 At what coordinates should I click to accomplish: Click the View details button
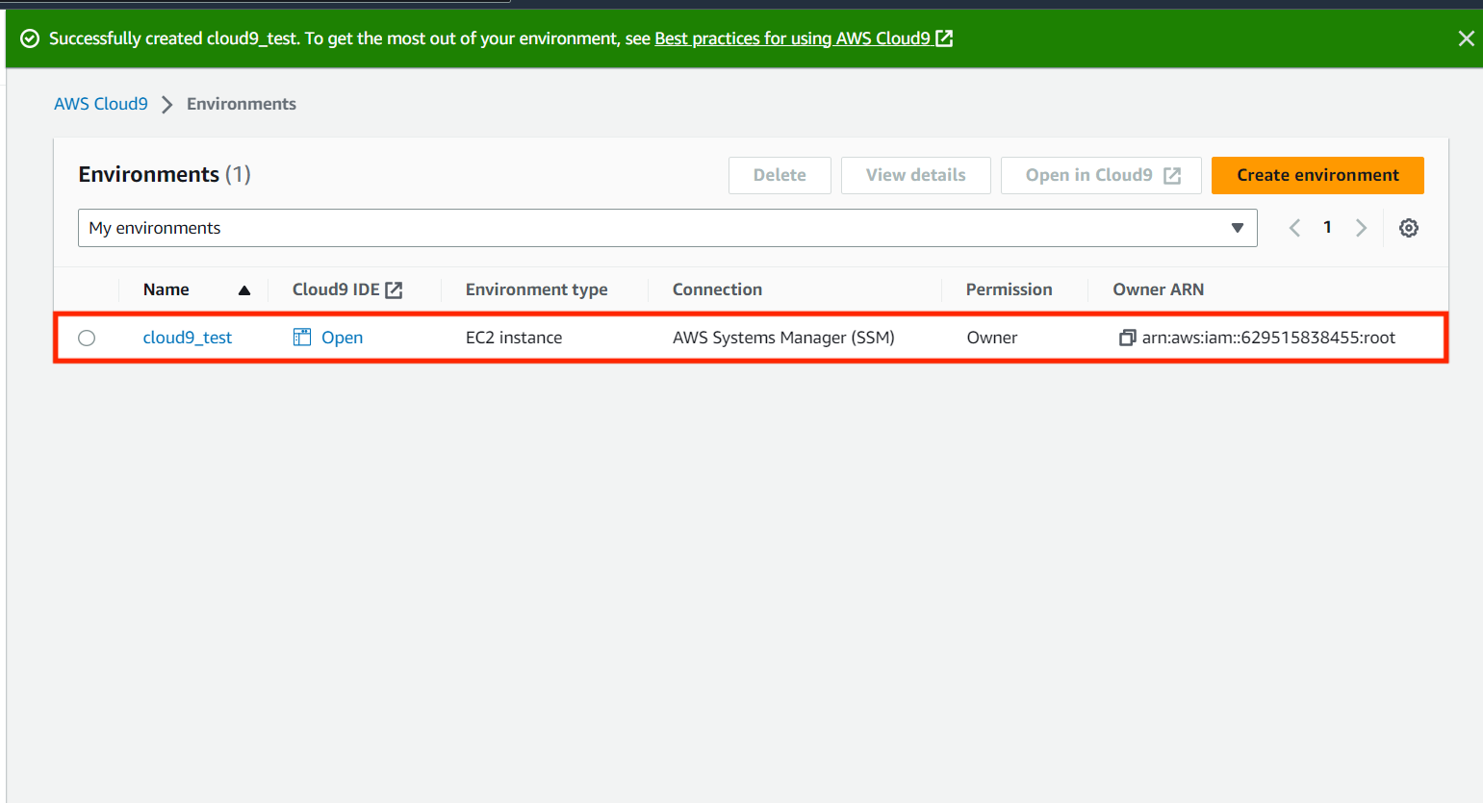click(x=915, y=175)
